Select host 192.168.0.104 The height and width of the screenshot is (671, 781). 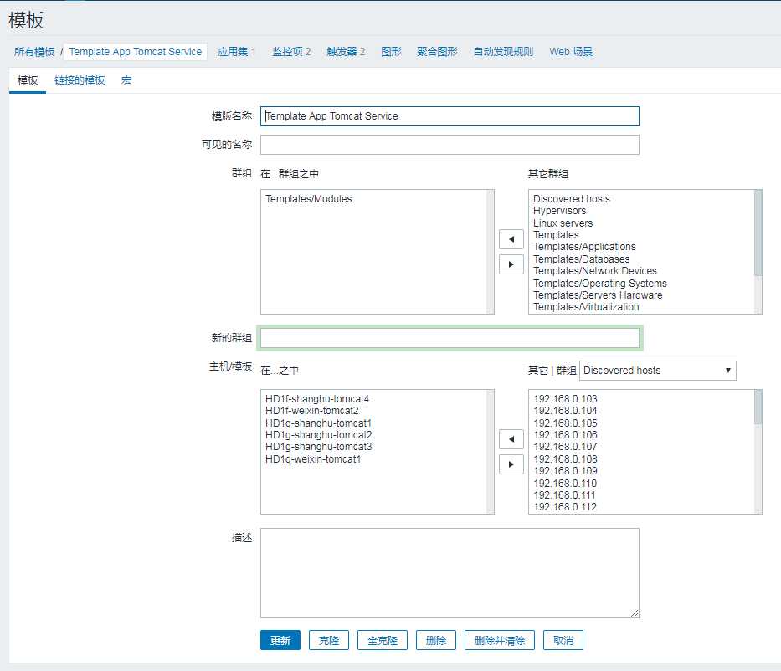point(565,411)
